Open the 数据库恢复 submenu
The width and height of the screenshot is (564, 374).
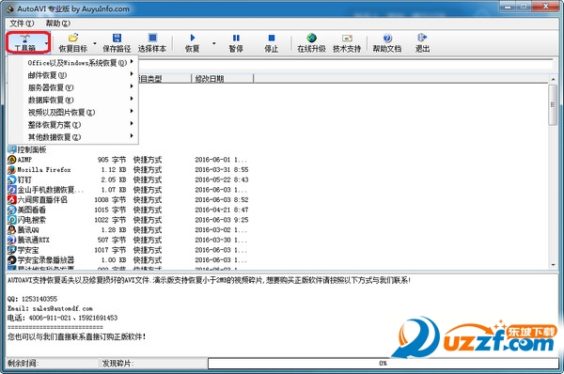73,100
